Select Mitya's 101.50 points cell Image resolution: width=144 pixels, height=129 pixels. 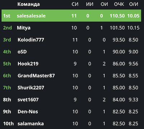tap(117, 28)
